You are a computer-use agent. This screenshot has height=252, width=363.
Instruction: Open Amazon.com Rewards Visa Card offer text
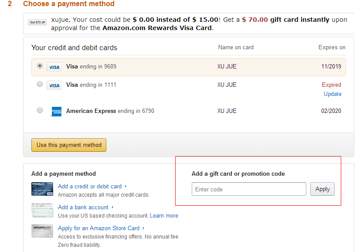157,28
